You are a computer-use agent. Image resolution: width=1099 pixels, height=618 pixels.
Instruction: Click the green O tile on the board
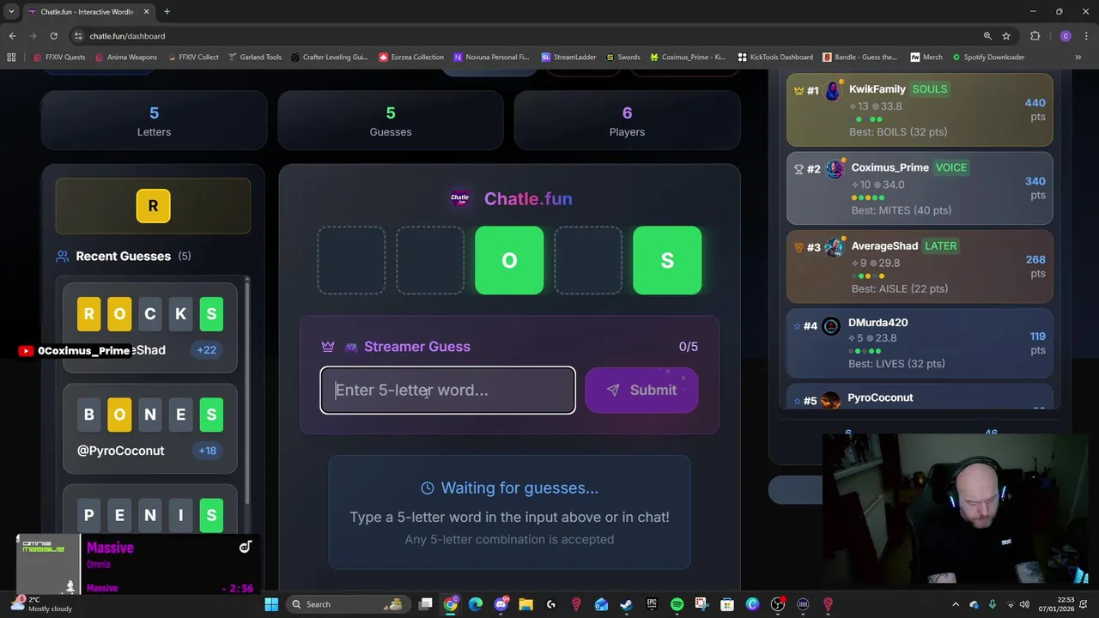[x=509, y=260]
